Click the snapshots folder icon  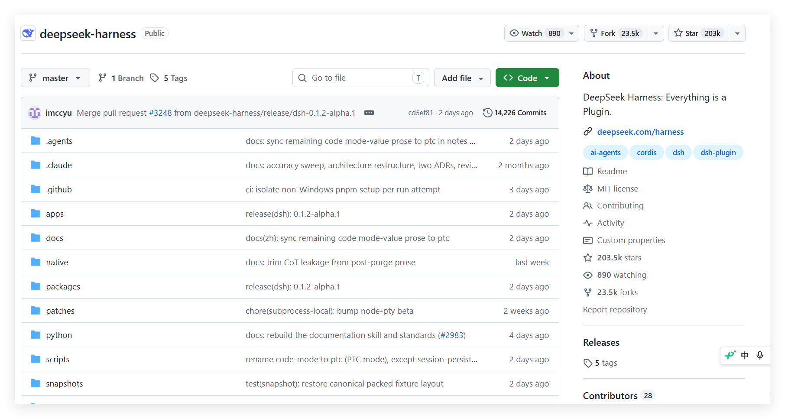(36, 383)
